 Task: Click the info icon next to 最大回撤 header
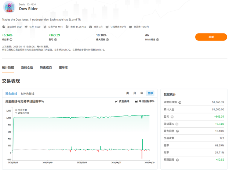pos(108,40)
